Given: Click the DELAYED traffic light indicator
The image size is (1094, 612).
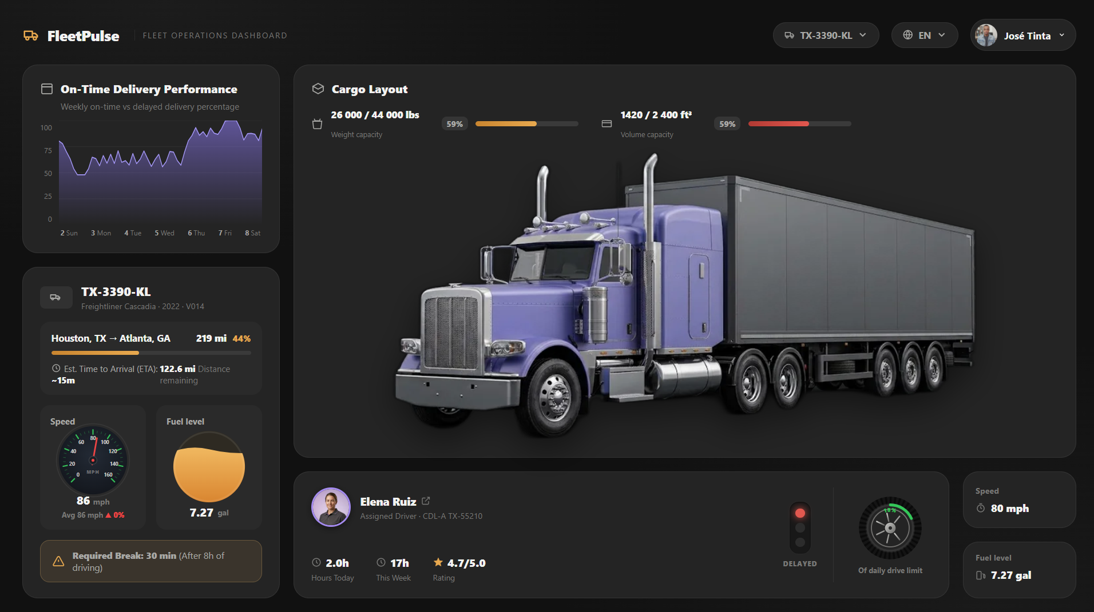Looking at the screenshot, I should pos(800,527).
